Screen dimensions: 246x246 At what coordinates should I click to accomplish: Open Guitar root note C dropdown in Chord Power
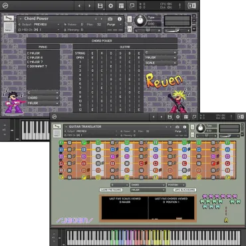160,53
